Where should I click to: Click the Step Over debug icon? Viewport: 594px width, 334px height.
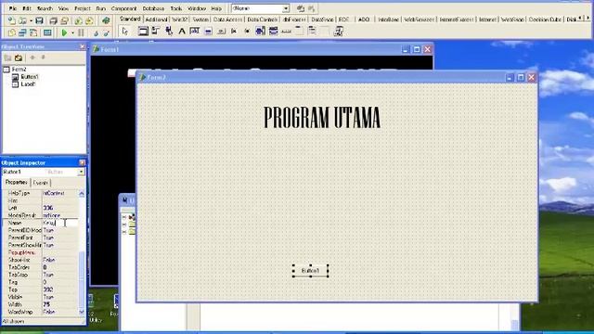[x=107, y=33]
